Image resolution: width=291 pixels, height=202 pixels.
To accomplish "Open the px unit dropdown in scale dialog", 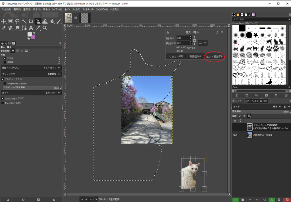I will pyautogui.click(x=203, y=43).
